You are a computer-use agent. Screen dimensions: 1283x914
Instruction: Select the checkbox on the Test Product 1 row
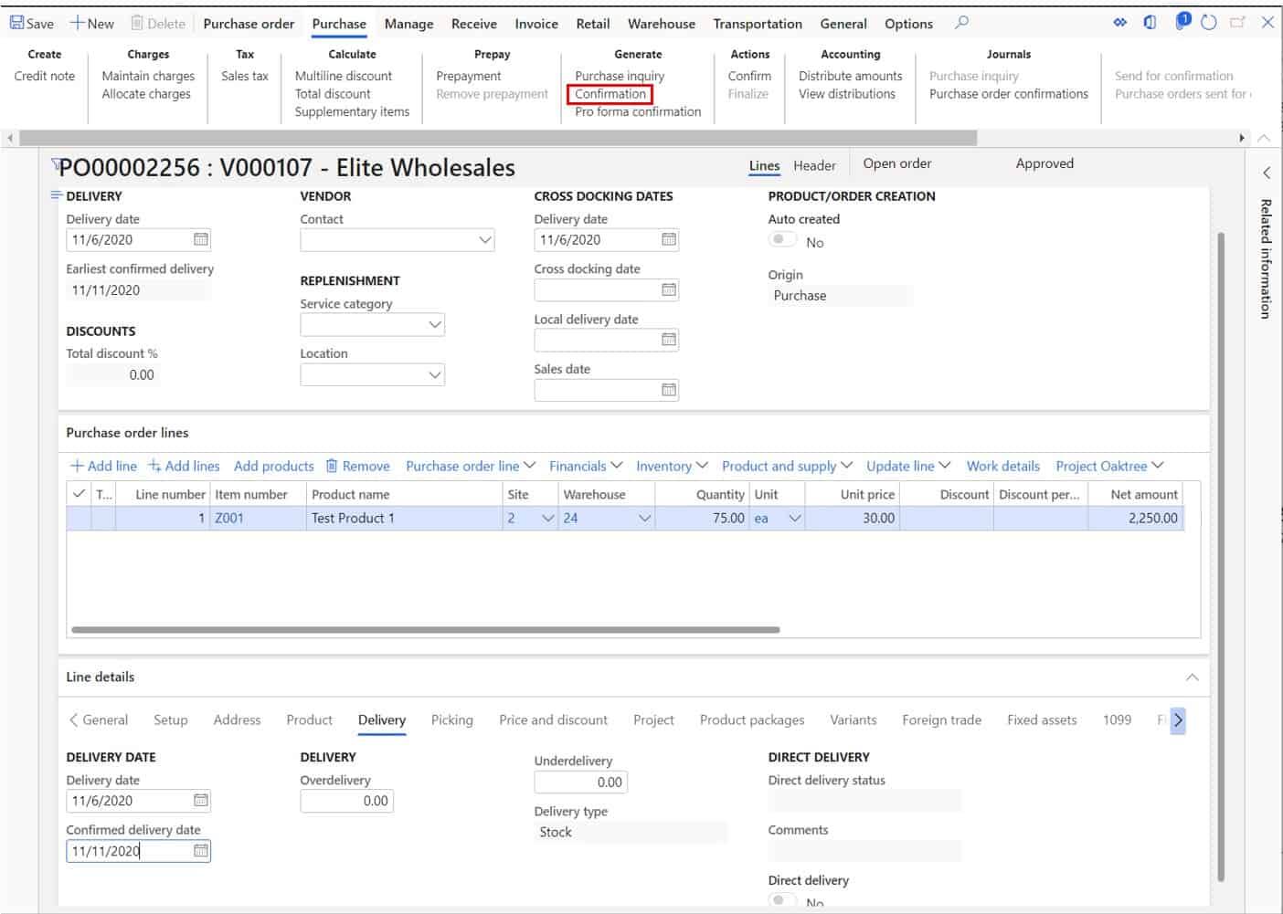80,518
